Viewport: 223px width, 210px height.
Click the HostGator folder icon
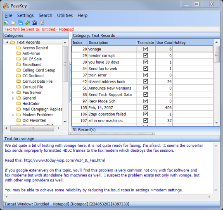(19, 103)
